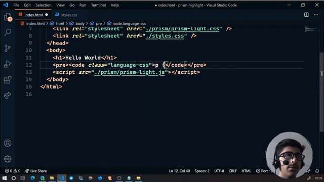Start Live Share from status bar
This screenshot has width=324, height=182.
tap(36, 171)
